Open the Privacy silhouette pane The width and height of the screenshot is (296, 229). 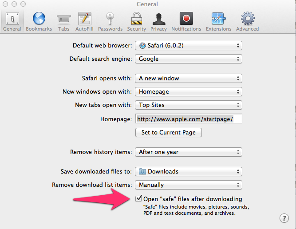(x=158, y=21)
